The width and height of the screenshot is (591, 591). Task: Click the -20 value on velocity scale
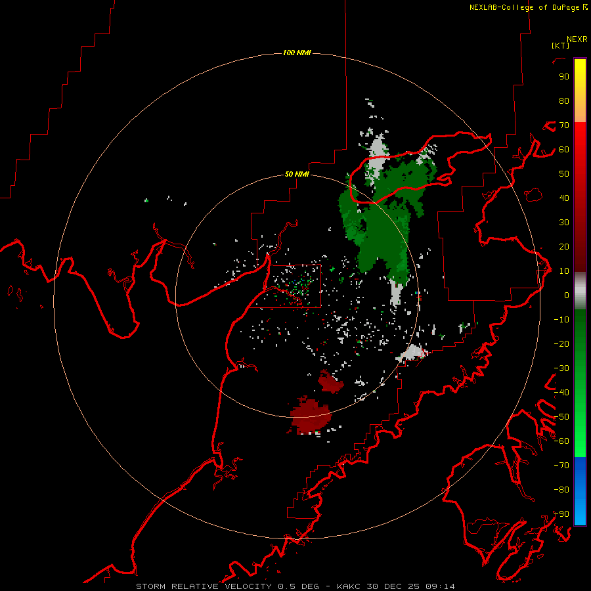pyautogui.click(x=561, y=343)
